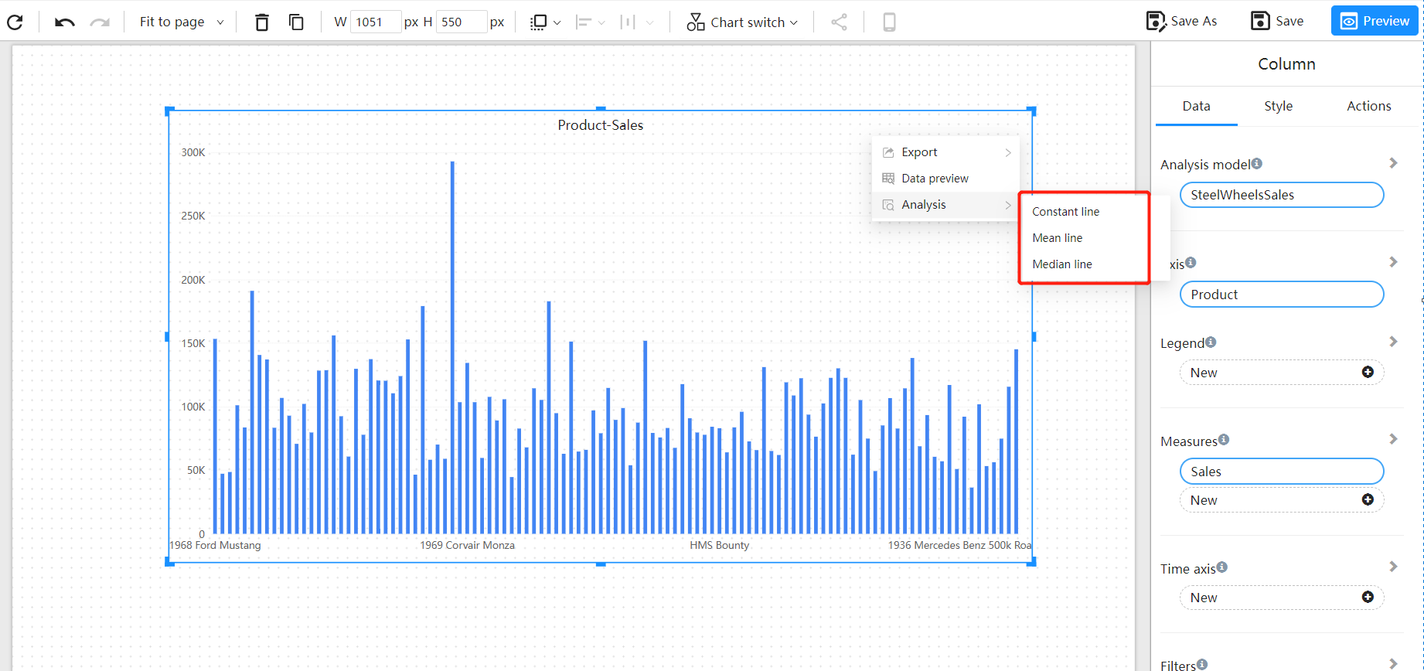Expand the Time axis section arrow
This screenshot has width=1424, height=671.
click(x=1393, y=567)
